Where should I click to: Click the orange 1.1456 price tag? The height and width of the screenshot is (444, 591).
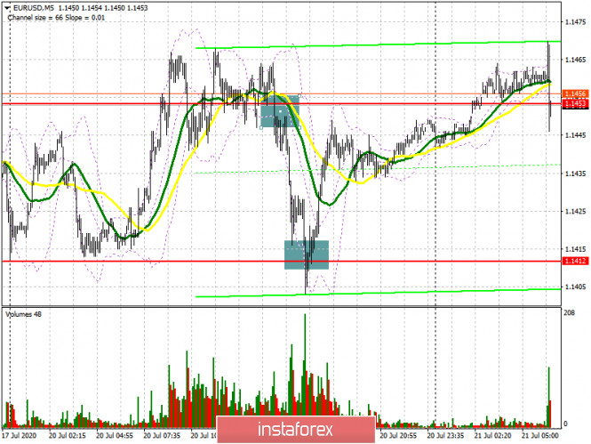coord(575,93)
